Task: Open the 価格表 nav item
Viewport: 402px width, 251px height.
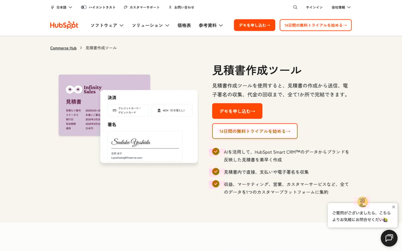Action: click(184, 26)
